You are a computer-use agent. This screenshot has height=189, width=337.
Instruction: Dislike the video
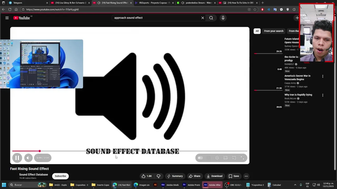[158, 176]
